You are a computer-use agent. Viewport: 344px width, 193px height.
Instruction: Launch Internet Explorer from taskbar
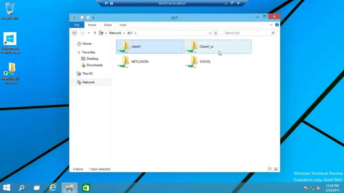click(x=53, y=188)
